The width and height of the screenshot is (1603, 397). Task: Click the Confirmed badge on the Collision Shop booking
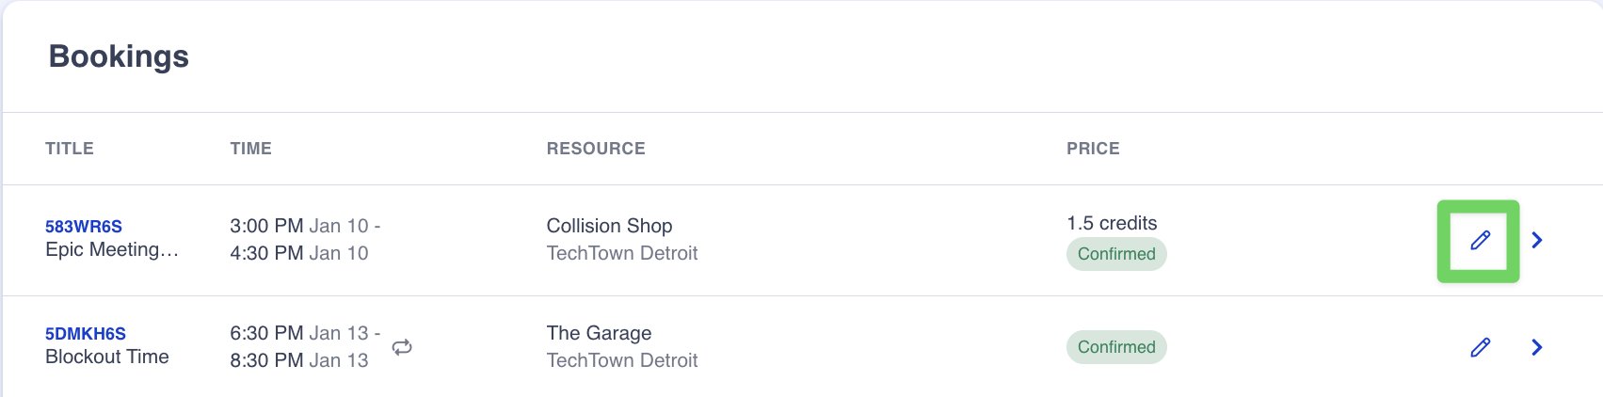point(1116,254)
